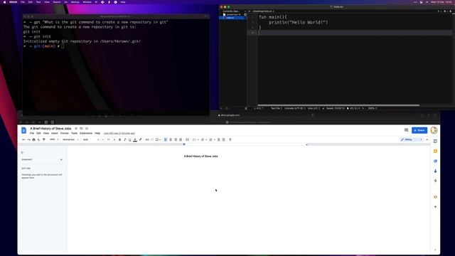
Task: Open the text color picker in Docs
Action: point(135,139)
